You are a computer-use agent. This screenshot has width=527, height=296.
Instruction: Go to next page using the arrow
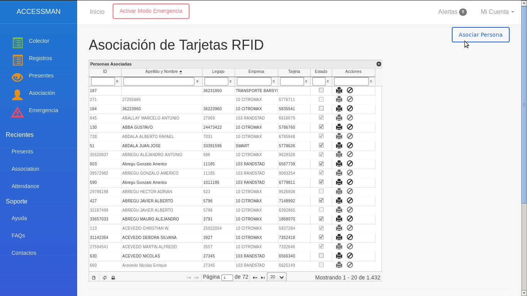coord(255,277)
